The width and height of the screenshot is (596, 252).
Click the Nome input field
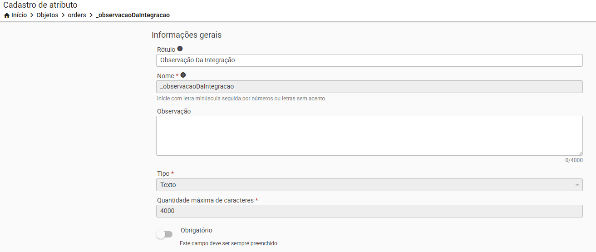369,87
